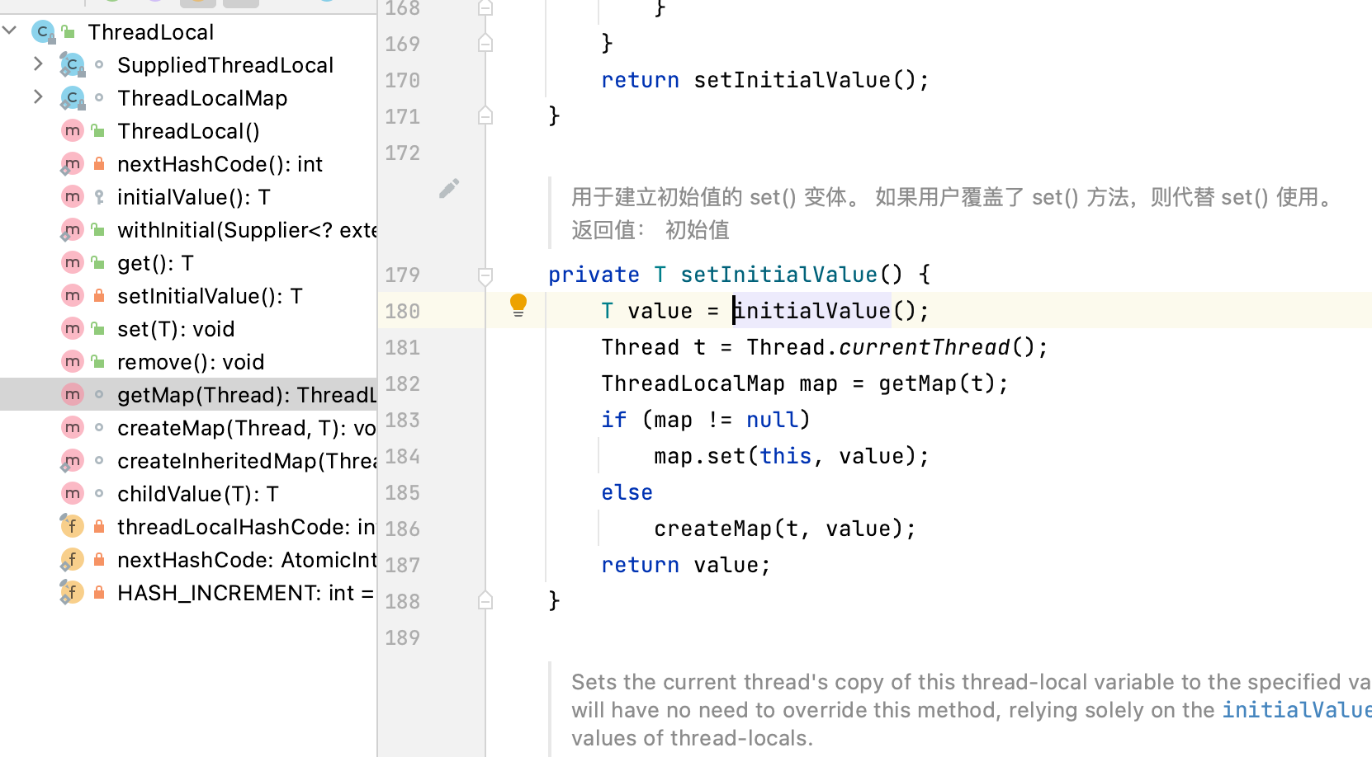This screenshot has height=757, width=1372.
Task: Click the getMap(t) call on line 182
Action: [x=942, y=383]
